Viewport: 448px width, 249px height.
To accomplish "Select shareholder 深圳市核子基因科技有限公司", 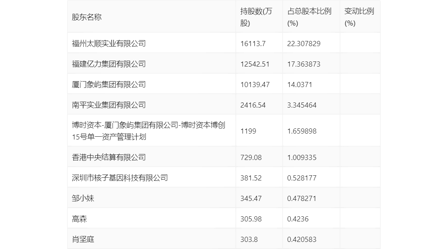I will (120, 178).
